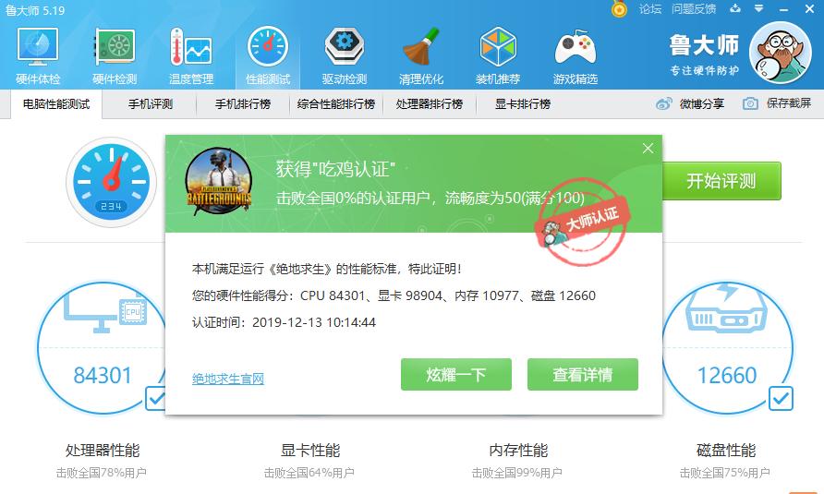824x494 pixels.
Task: Select 性能测试 performance test
Action: pos(268,56)
